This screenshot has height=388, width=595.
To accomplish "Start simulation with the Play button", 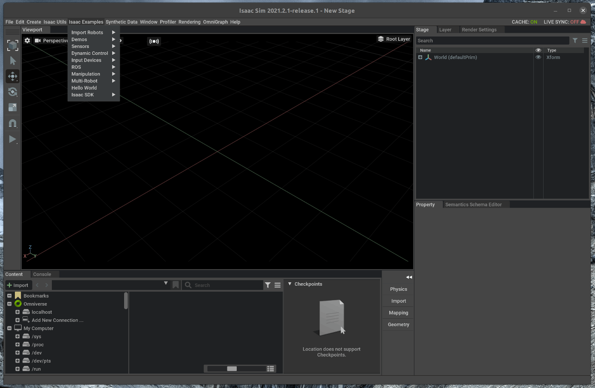I will pyautogui.click(x=13, y=139).
